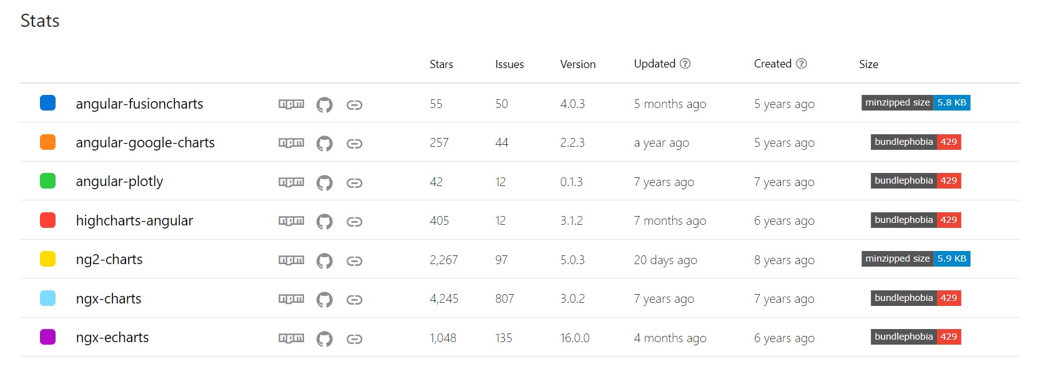Open npm page for ngx-echarts
This screenshot has height=379, width=1040.
291,338
